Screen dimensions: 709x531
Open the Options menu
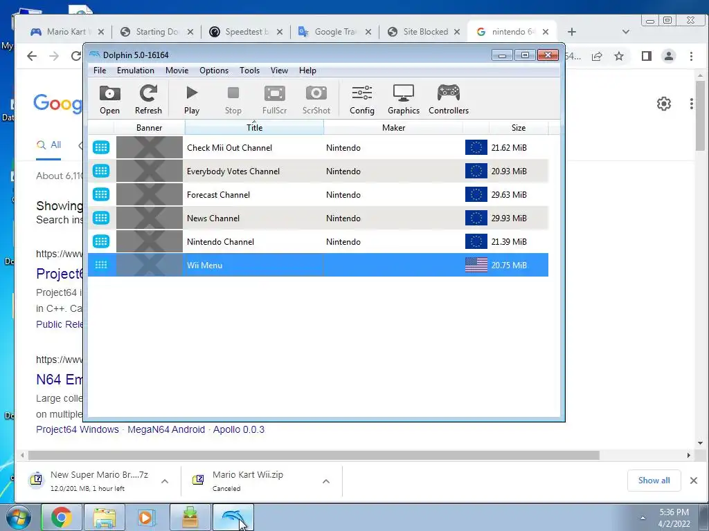tap(214, 71)
